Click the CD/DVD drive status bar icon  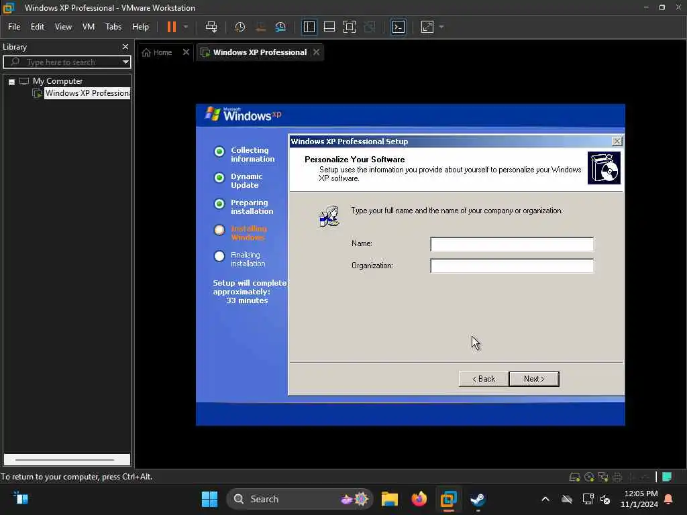coord(589,477)
